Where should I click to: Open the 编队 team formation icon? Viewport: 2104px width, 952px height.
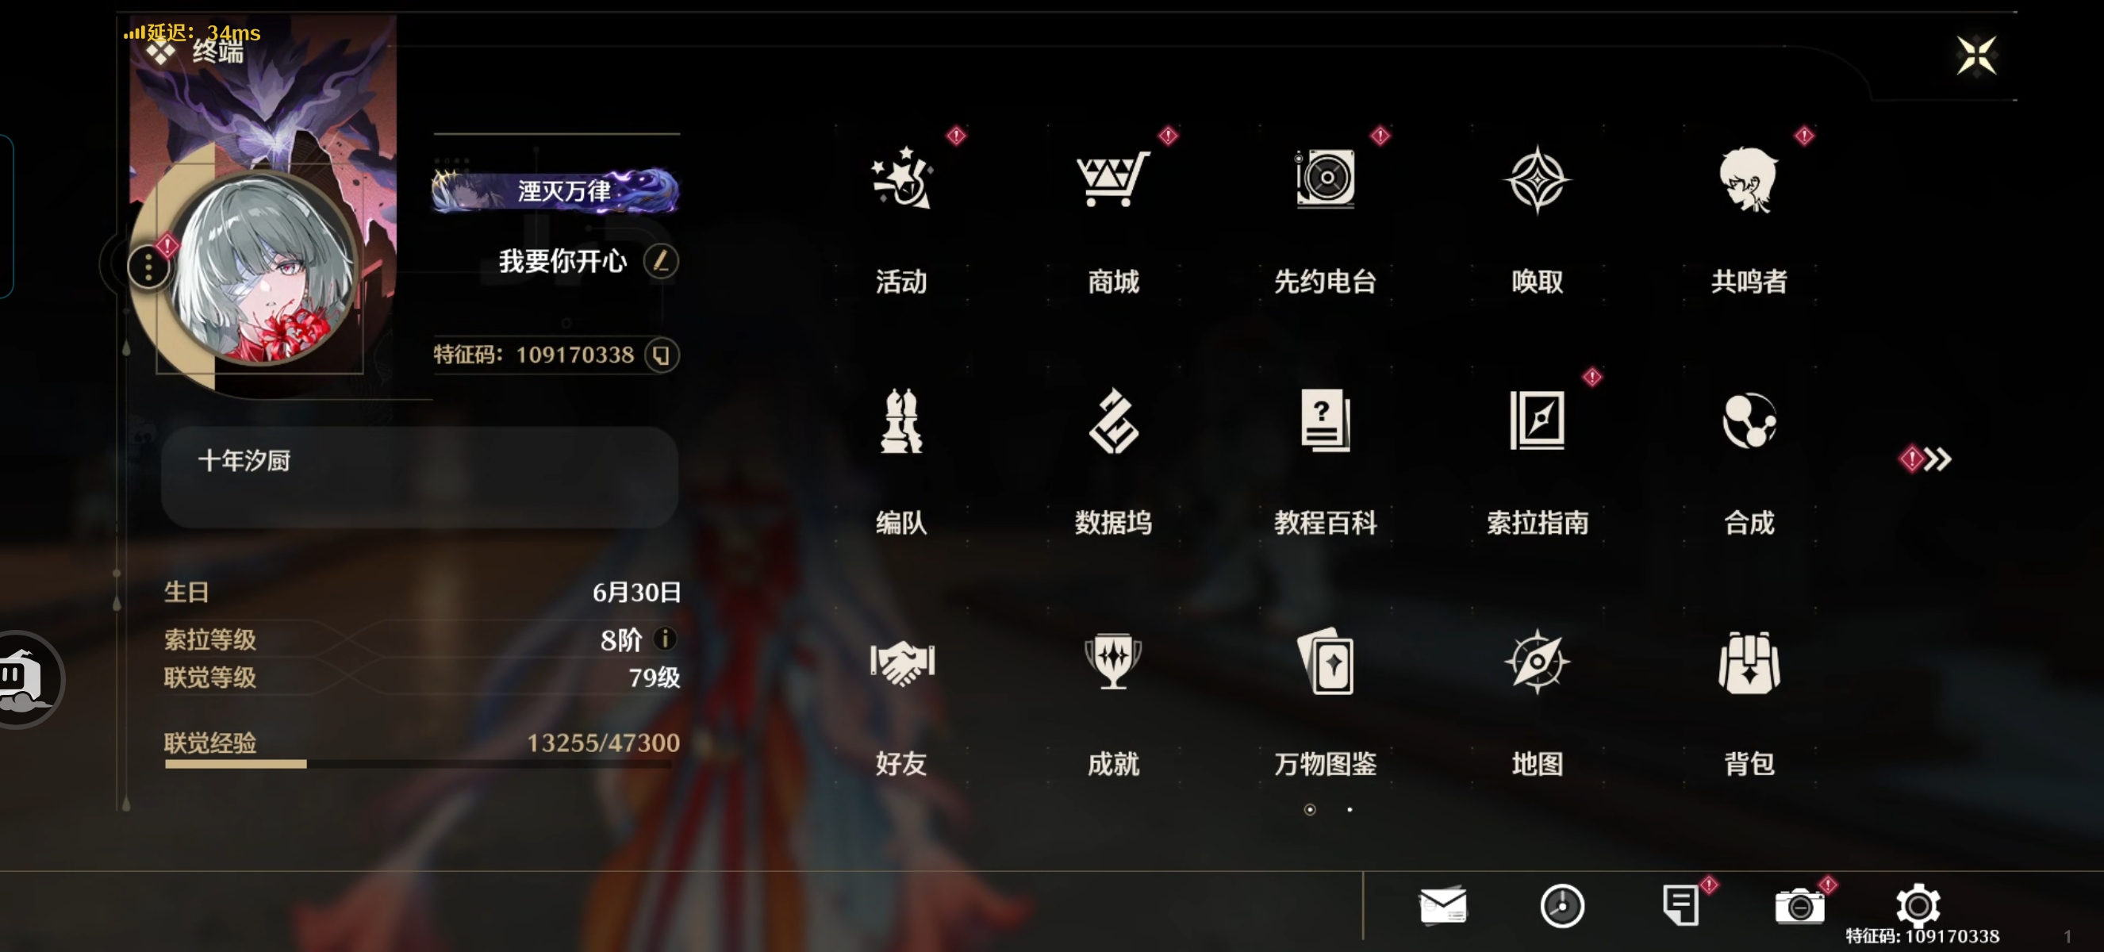click(x=902, y=421)
